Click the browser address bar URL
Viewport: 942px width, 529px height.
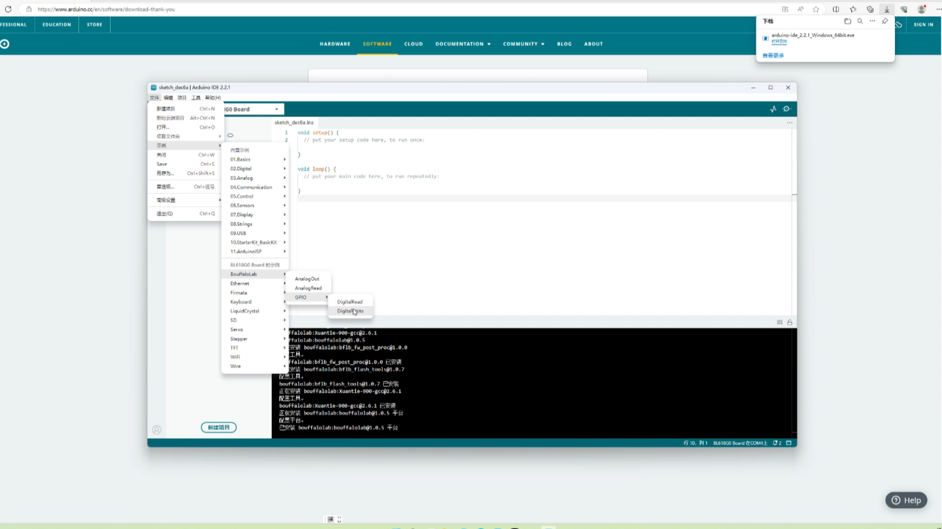[106, 9]
